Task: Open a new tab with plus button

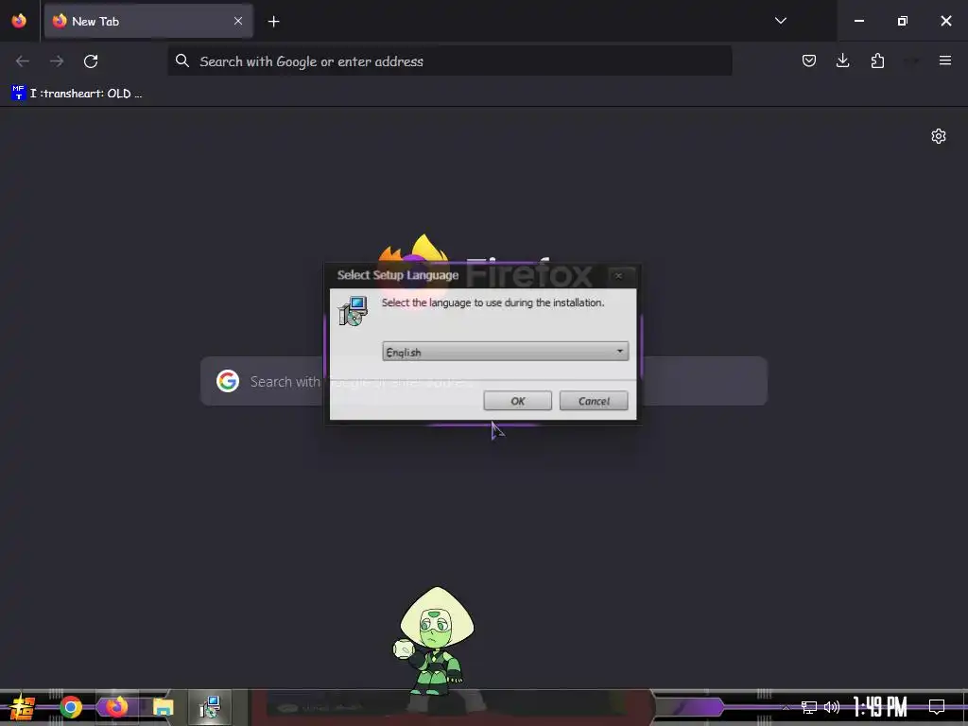Action: click(273, 22)
